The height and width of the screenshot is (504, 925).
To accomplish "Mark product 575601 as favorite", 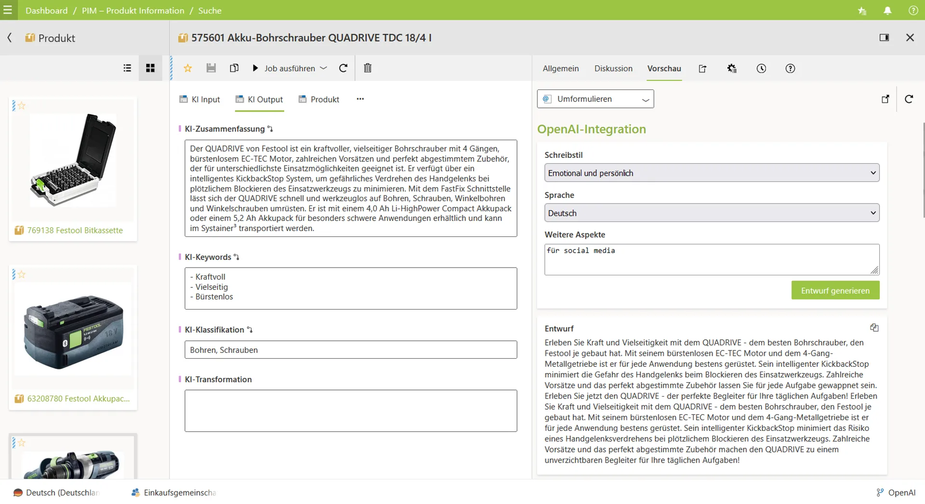I will (x=188, y=68).
